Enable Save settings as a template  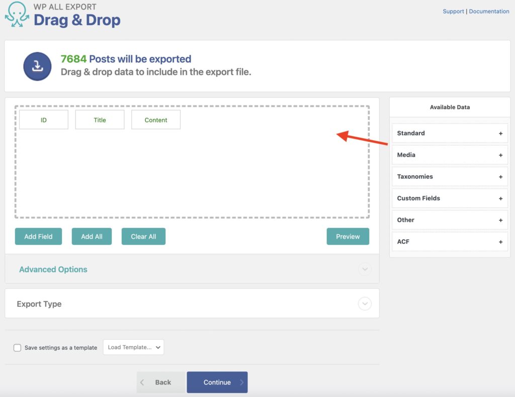[x=17, y=347]
